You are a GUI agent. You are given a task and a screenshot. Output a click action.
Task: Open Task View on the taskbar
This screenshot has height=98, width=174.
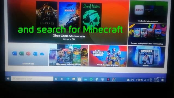[x=62, y=79]
